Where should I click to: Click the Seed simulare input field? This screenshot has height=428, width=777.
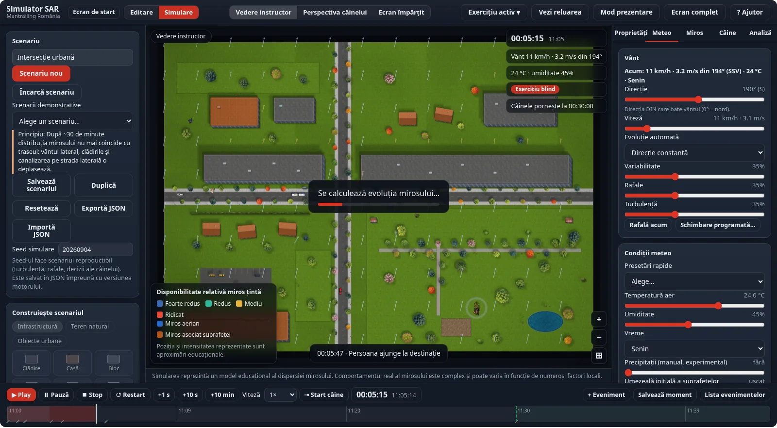tap(95, 249)
